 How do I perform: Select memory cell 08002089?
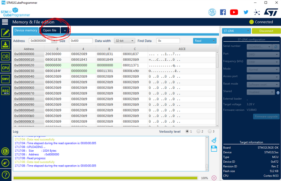point(83,54)
